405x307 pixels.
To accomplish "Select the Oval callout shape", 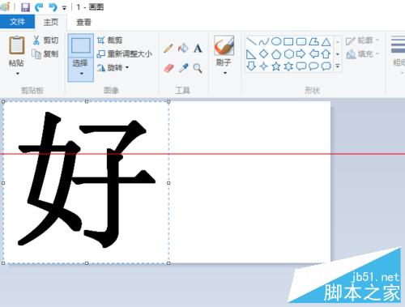I will point(313,66).
